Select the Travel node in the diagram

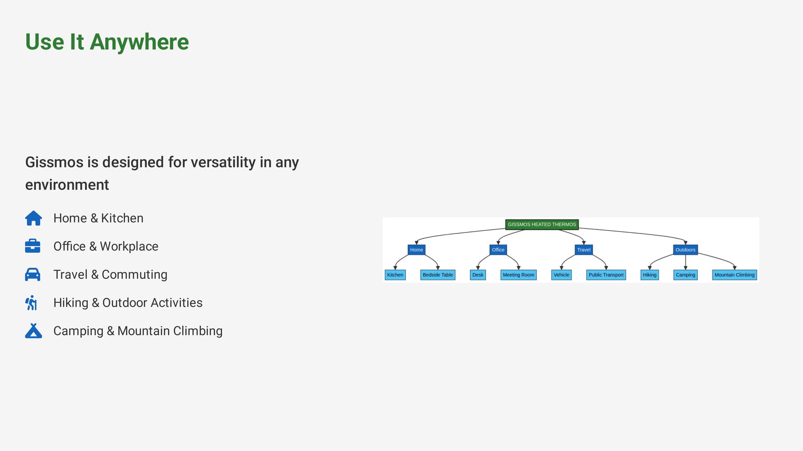tap(583, 250)
